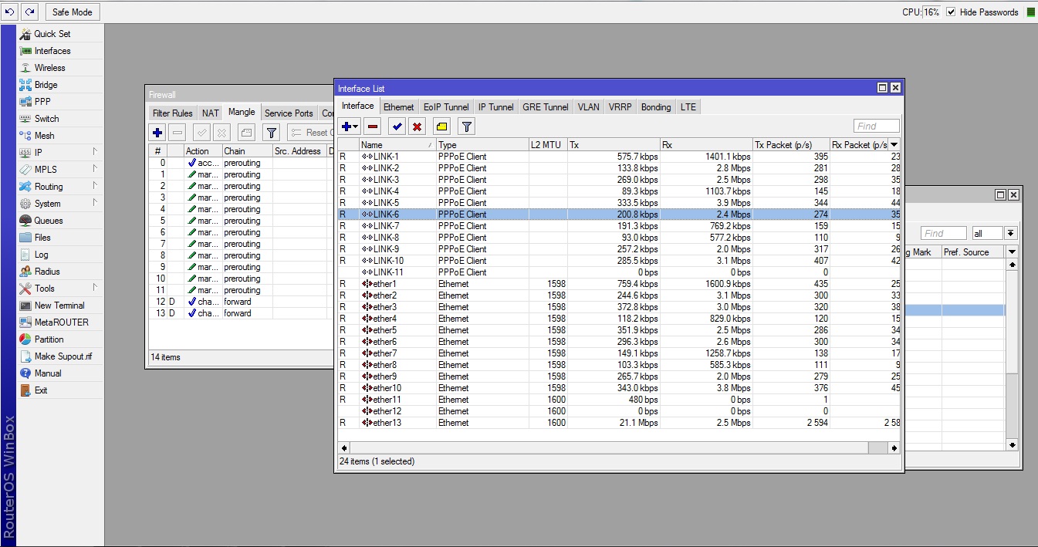Switch to the EoIP Tunnel tab
Viewport: 1038px width, 547px height.
pos(446,107)
